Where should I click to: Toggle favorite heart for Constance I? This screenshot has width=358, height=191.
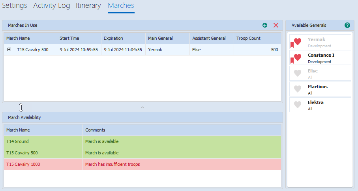click(x=298, y=57)
